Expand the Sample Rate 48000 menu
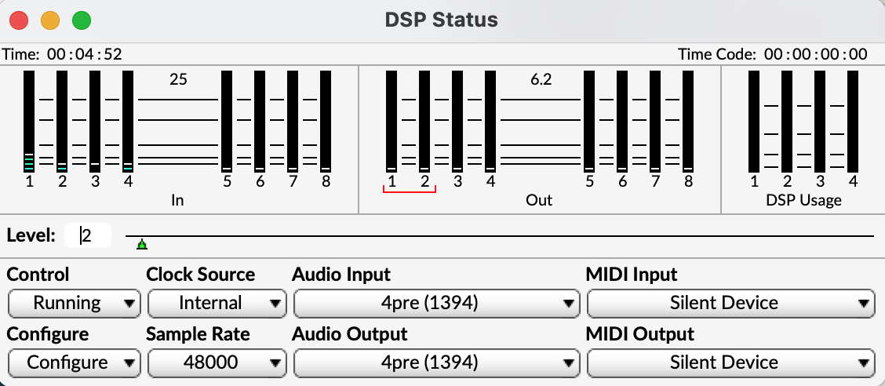The image size is (885, 386). 216,362
